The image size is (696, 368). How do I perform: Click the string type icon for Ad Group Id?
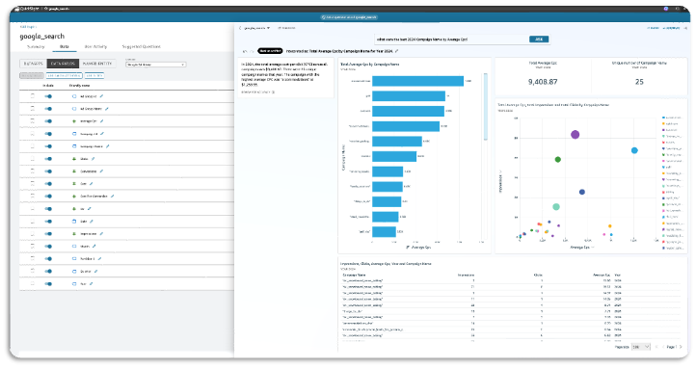pyautogui.click(x=74, y=96)
